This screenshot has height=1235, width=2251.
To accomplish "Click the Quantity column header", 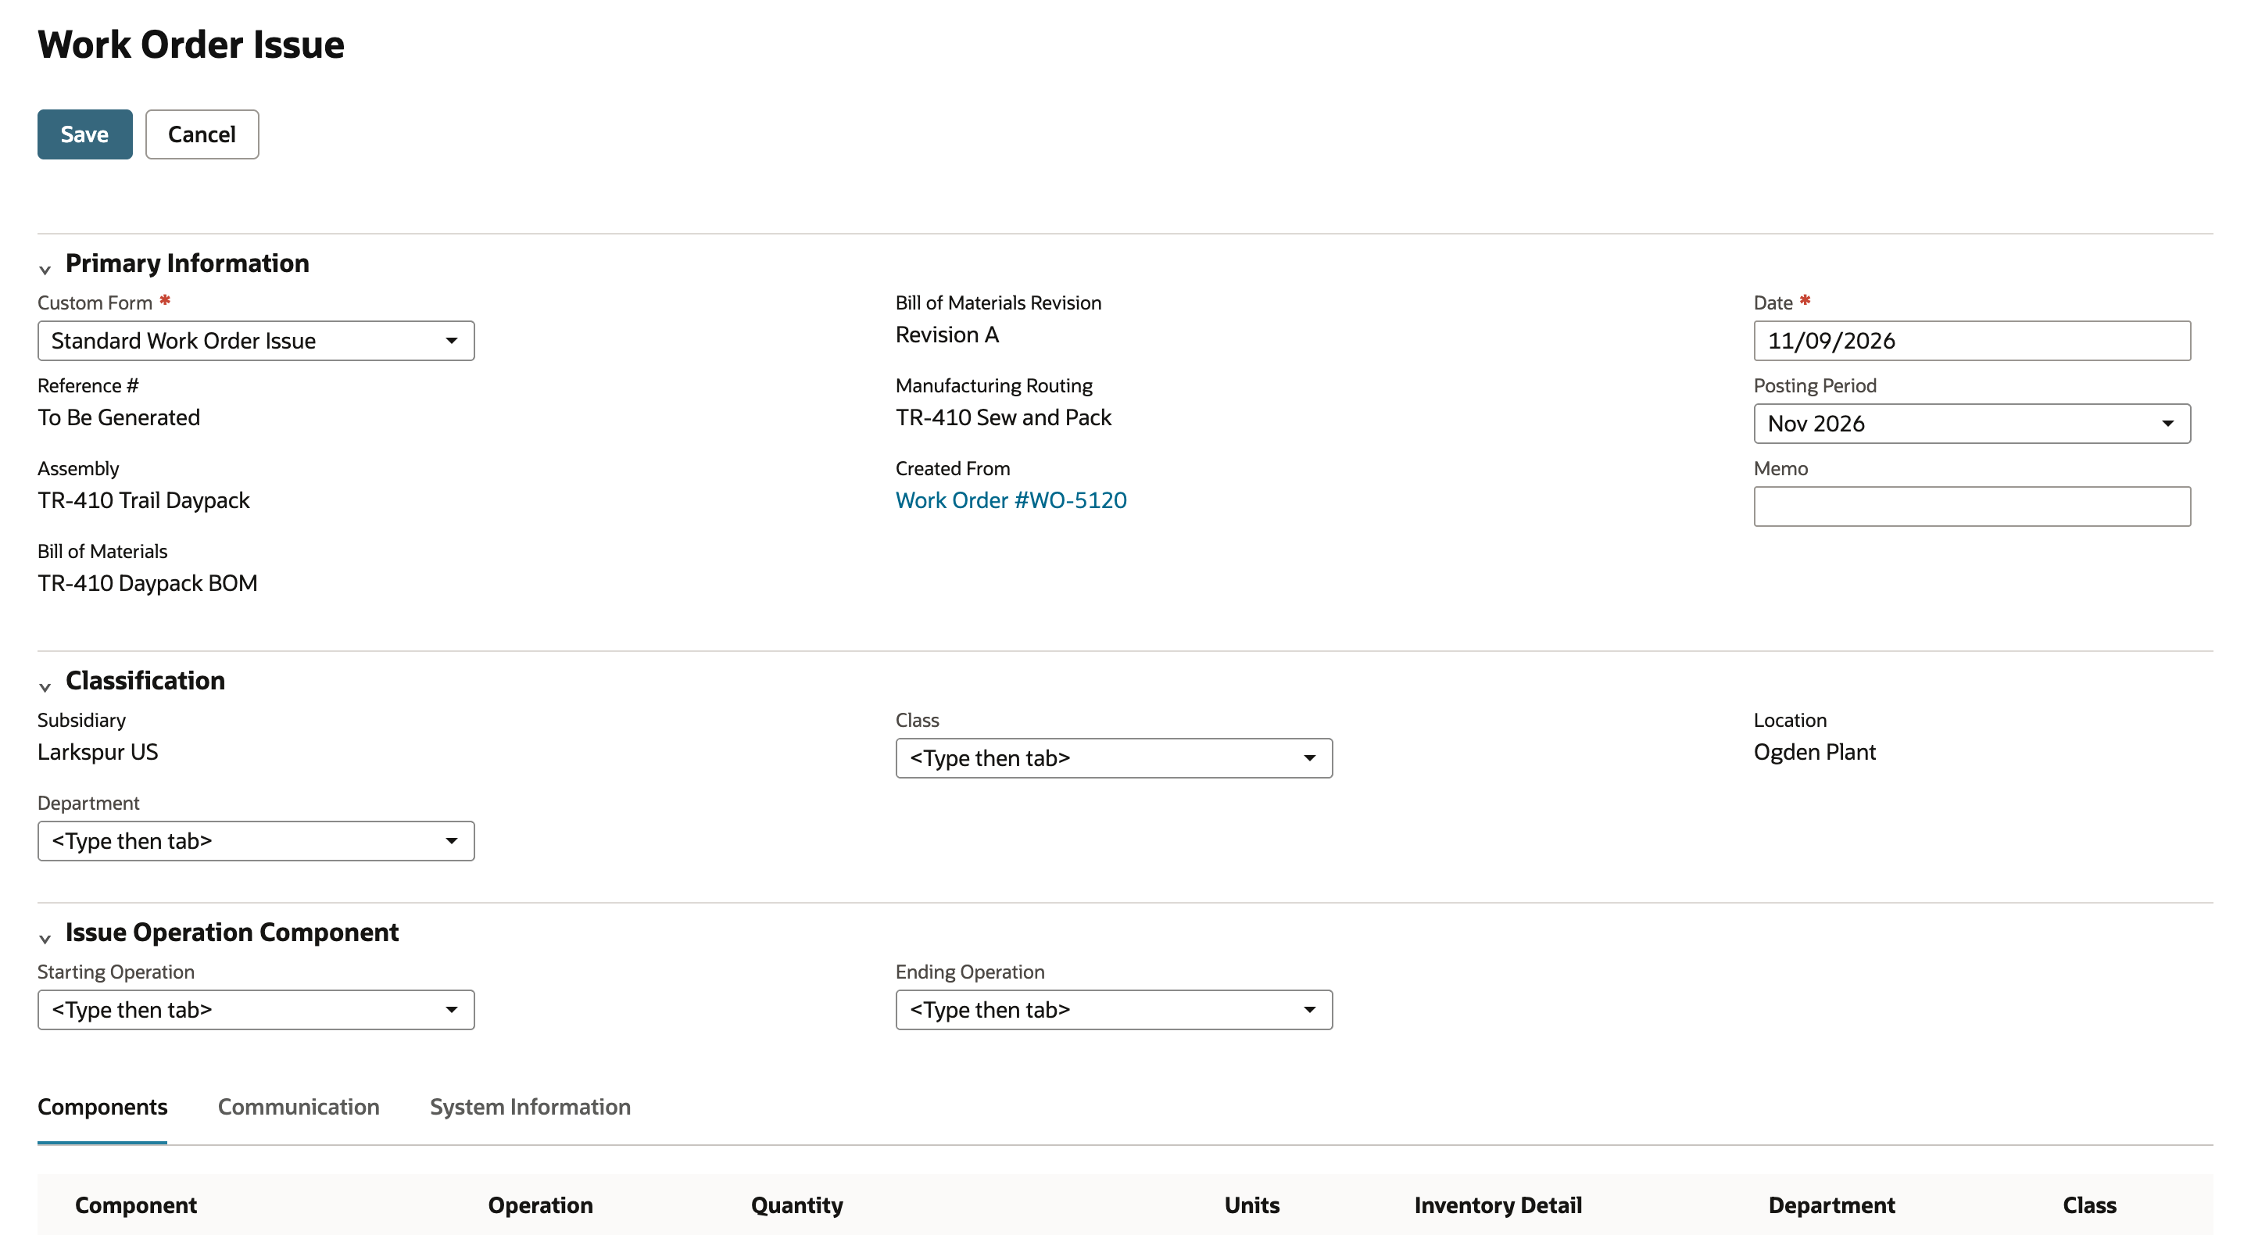I will pyautogui.click(x=797, y=1205).
